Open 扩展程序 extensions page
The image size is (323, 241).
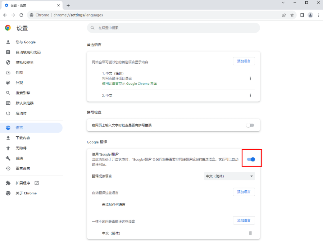(31, 183)
